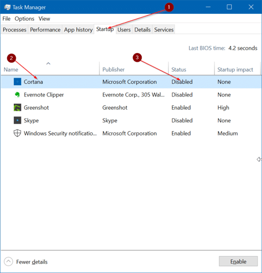Click Greenshot's High startup impact value
262x273 pixels.
pos(223,108)
